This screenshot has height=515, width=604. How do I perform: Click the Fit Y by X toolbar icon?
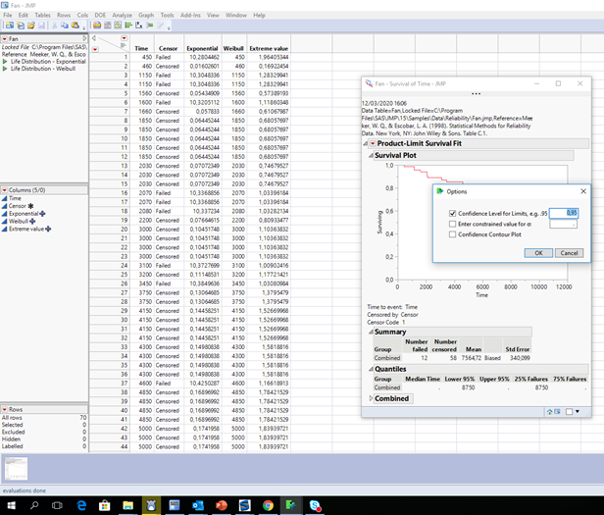point(108,26)
